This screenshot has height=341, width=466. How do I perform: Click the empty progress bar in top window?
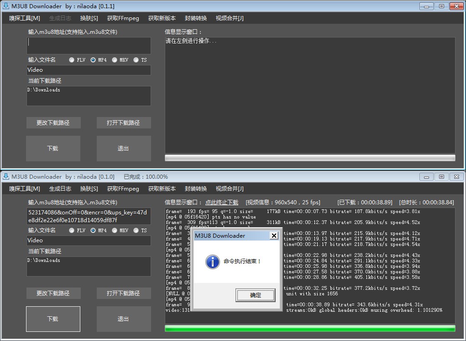(x=310, y=158)
